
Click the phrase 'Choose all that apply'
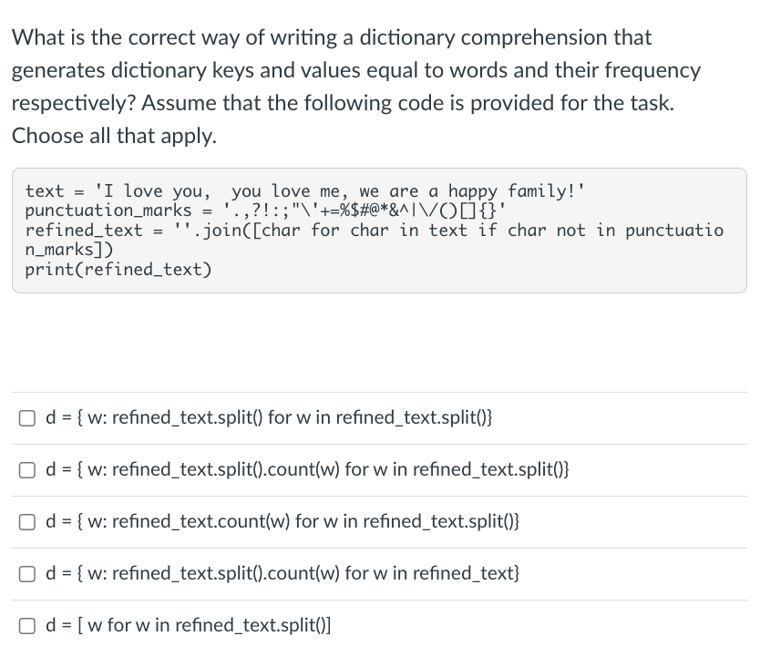113,136
